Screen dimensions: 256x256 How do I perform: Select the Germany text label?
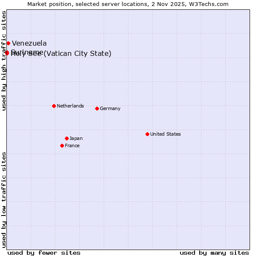click(110, 108)
